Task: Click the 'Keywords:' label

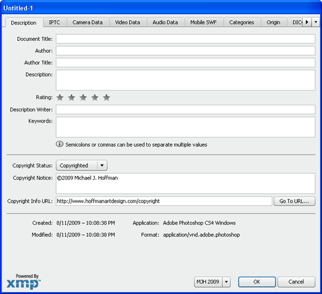Action: tap(40, 121)
